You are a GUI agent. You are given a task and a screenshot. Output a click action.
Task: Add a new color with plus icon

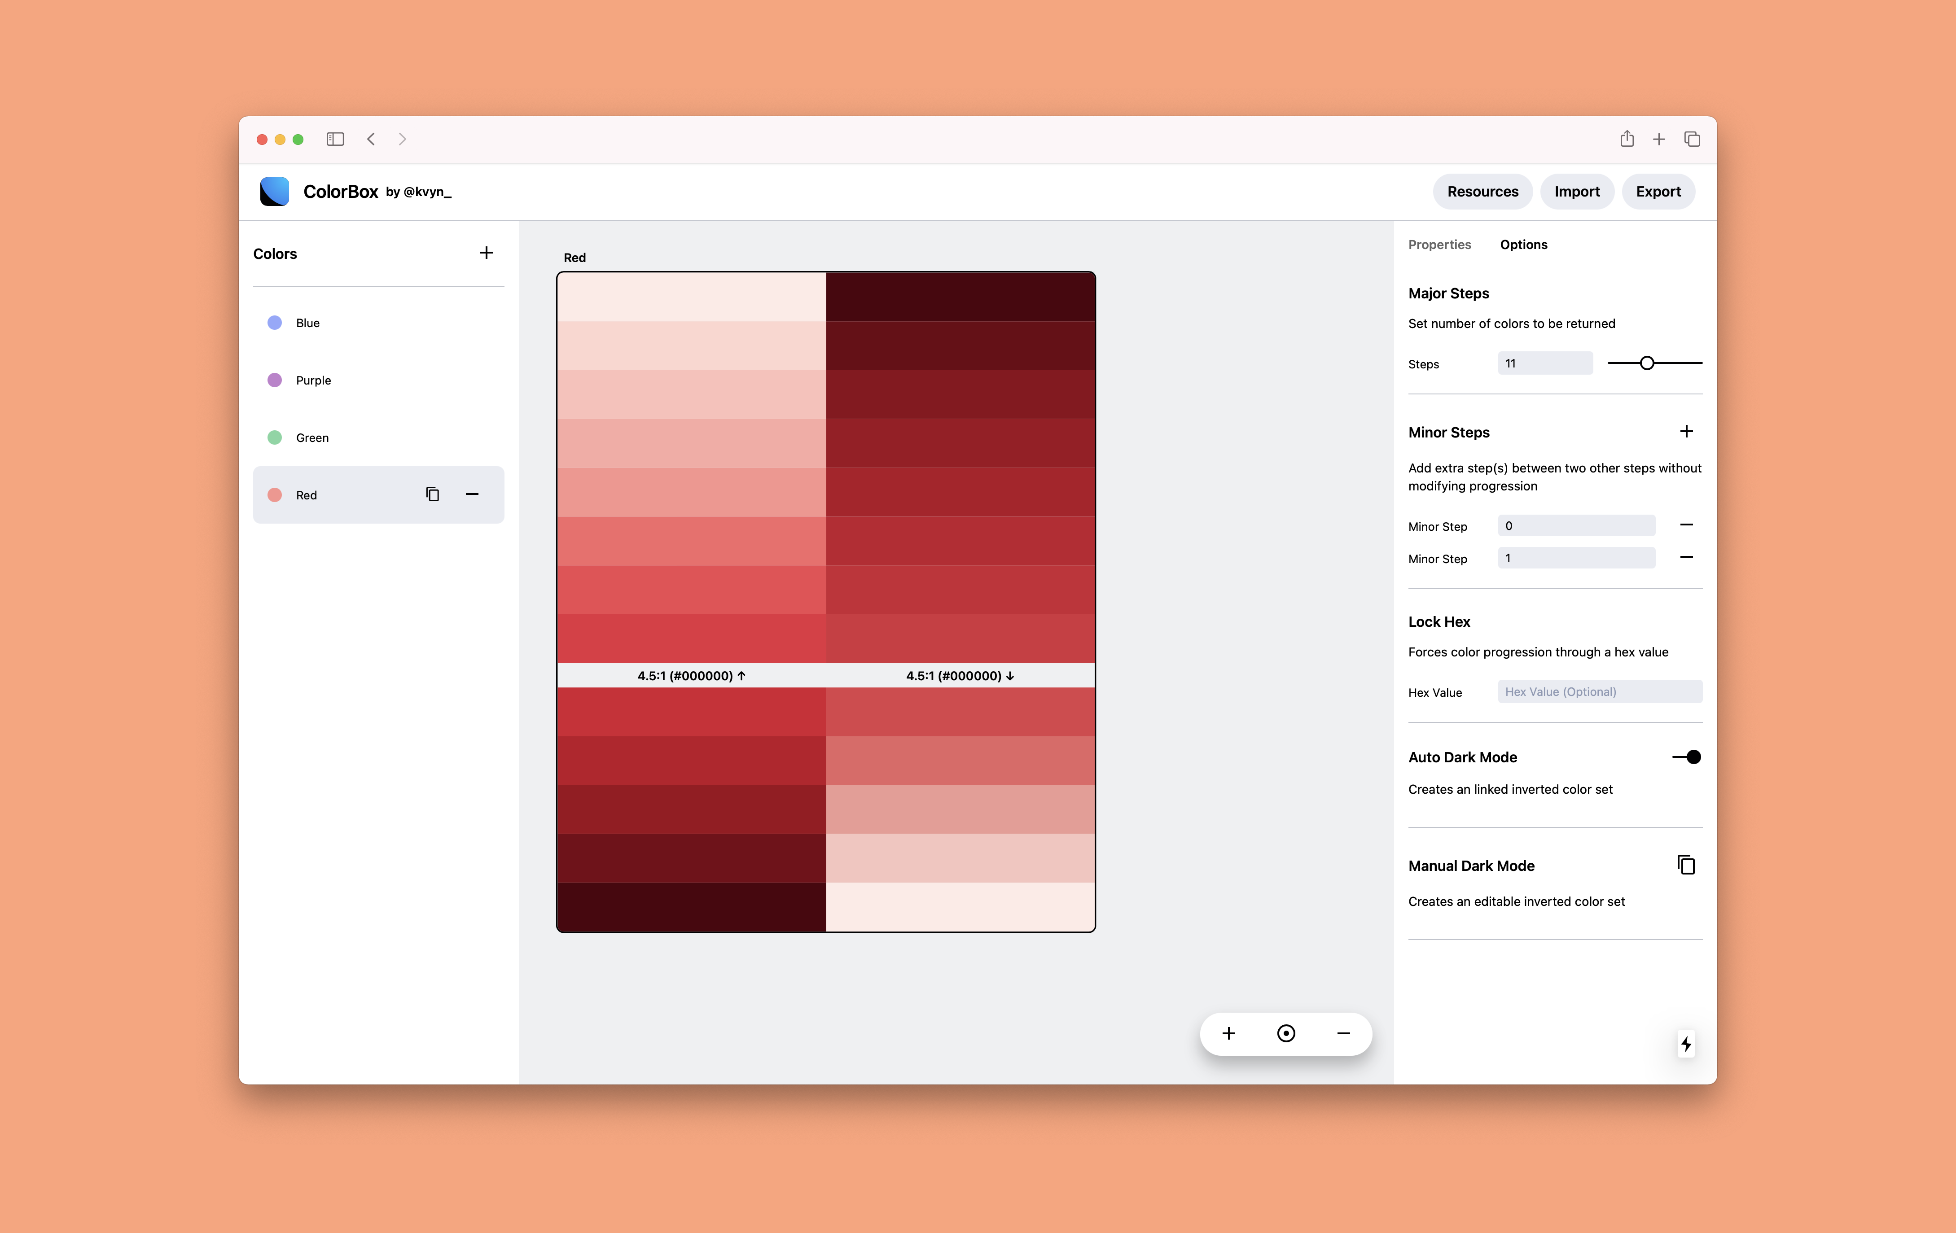click(486, 253)
